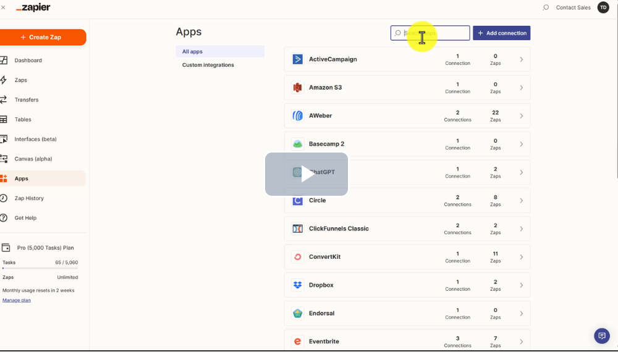Follow the Manage plan link
The width and height of the screenshot is (618, 352).
[17, 300]
